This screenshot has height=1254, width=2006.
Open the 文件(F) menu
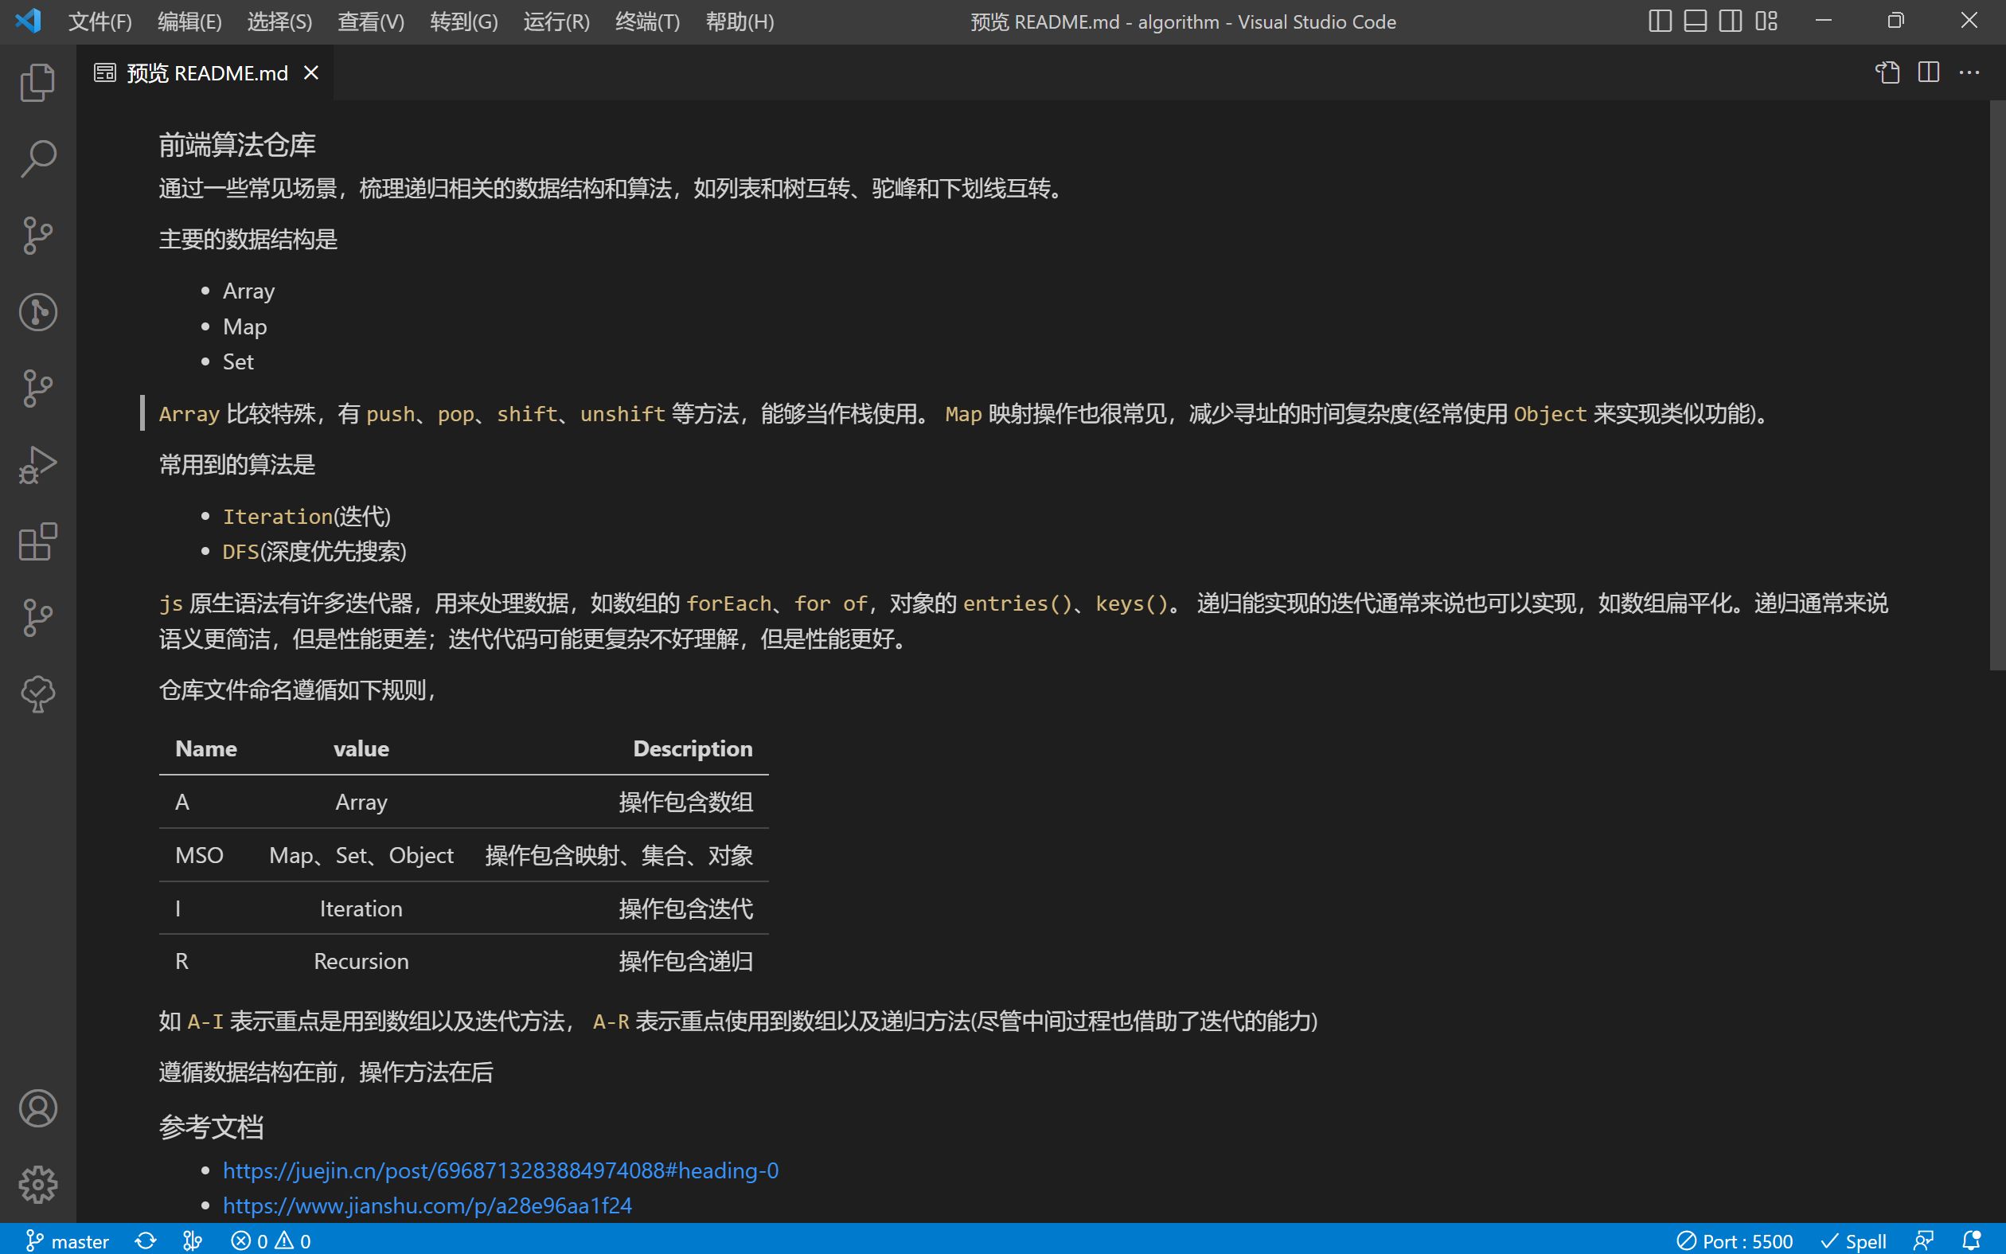(x=100, y=21)
